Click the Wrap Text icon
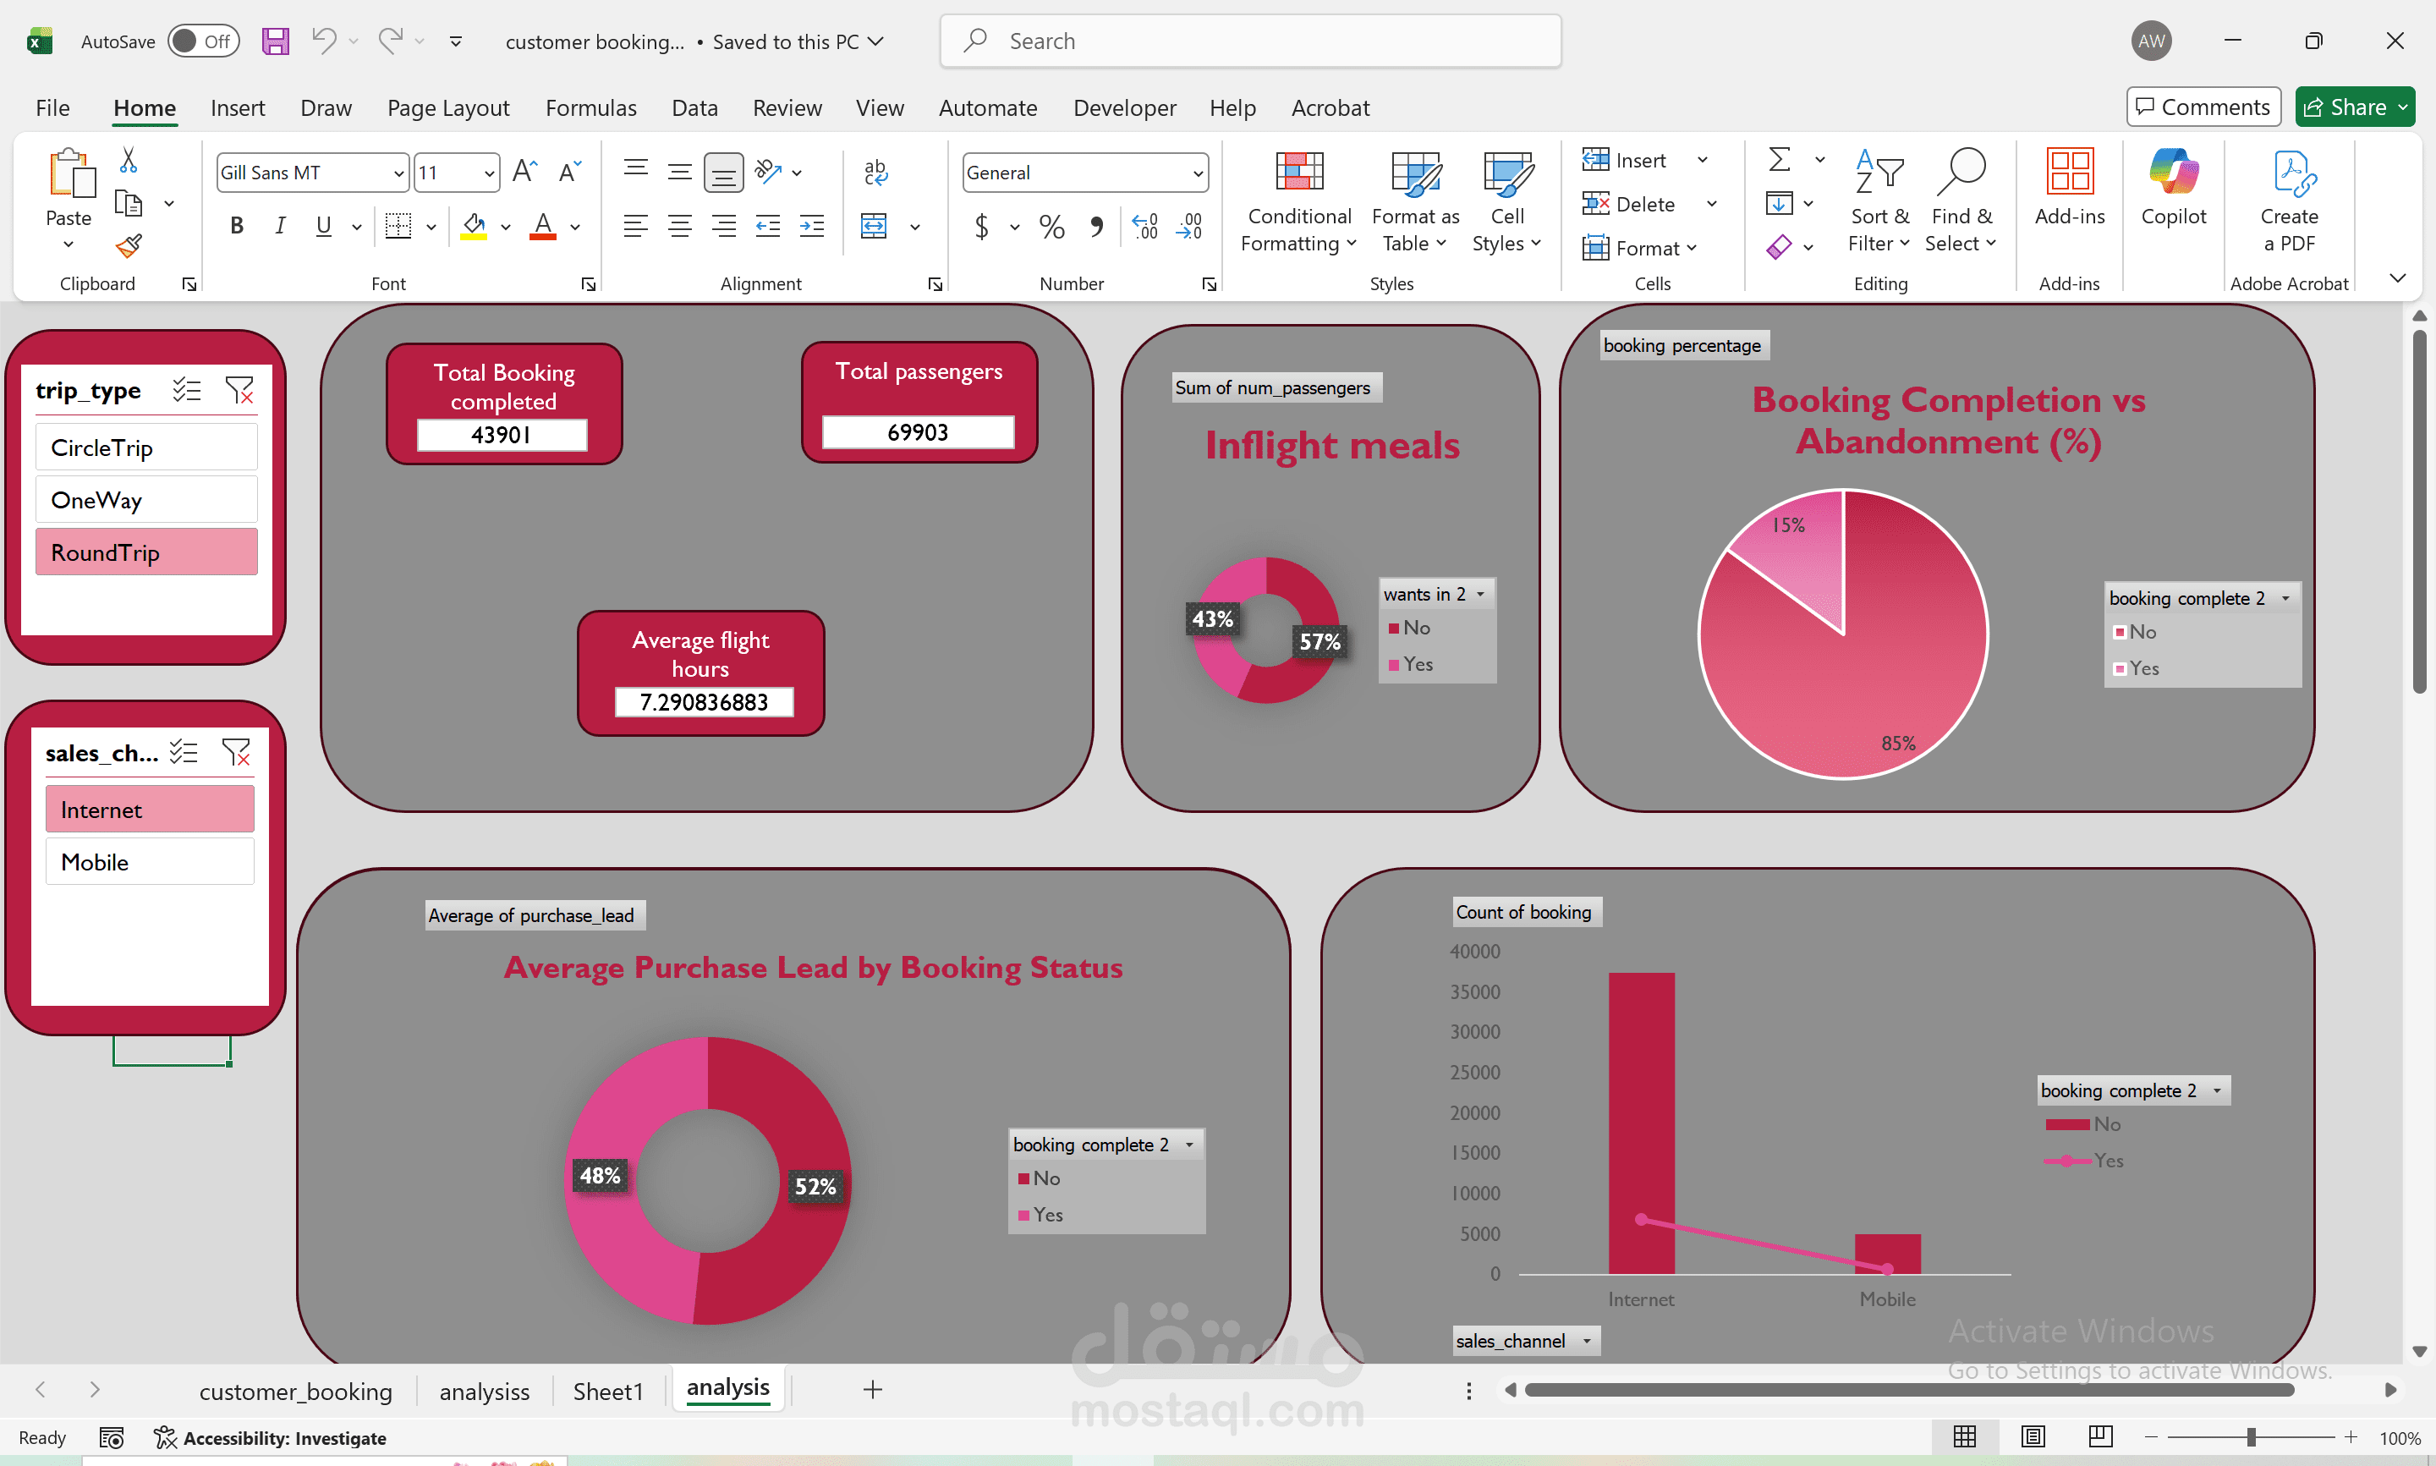 coord(875,172)
